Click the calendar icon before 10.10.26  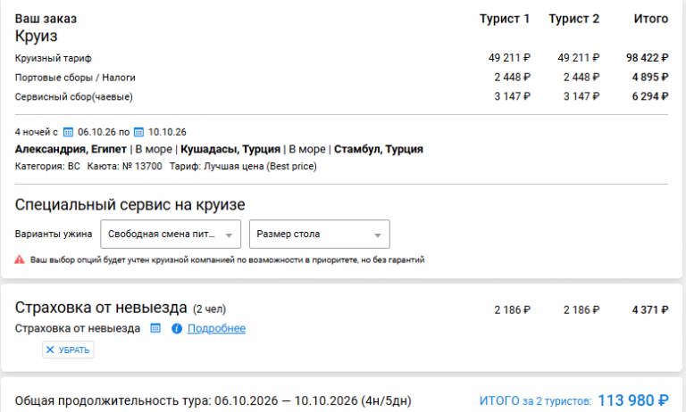pyautogui.click(x=138, y=132)
